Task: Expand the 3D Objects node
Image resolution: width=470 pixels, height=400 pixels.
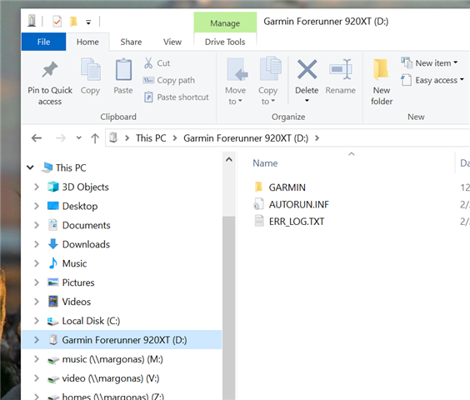Action: (x=37, y=187)
